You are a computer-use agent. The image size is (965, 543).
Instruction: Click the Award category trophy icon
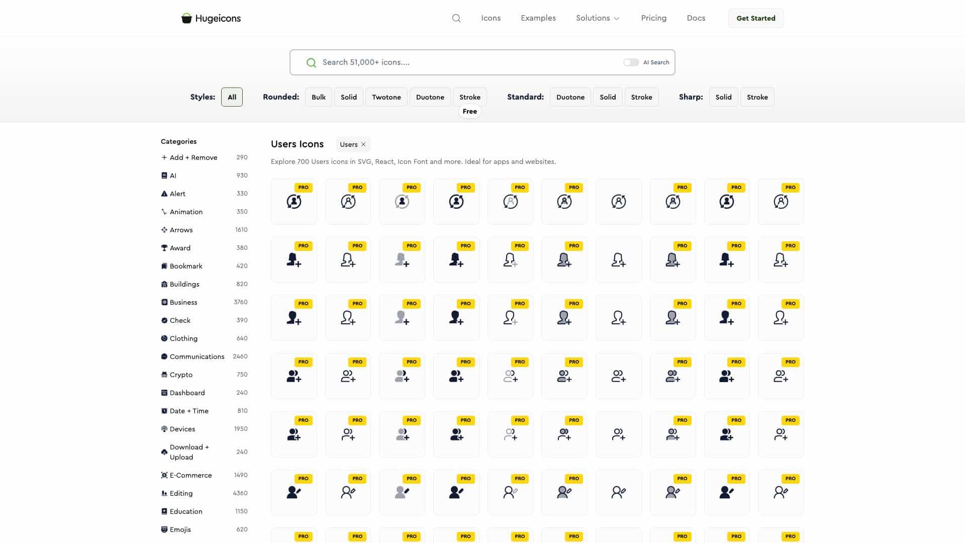point(164,248)
